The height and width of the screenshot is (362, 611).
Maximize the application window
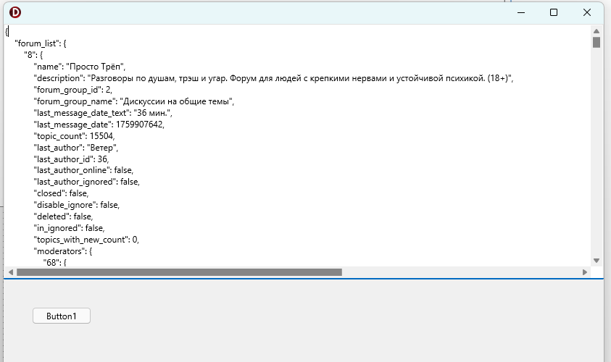pyautogui.click(x=554, y=12)
